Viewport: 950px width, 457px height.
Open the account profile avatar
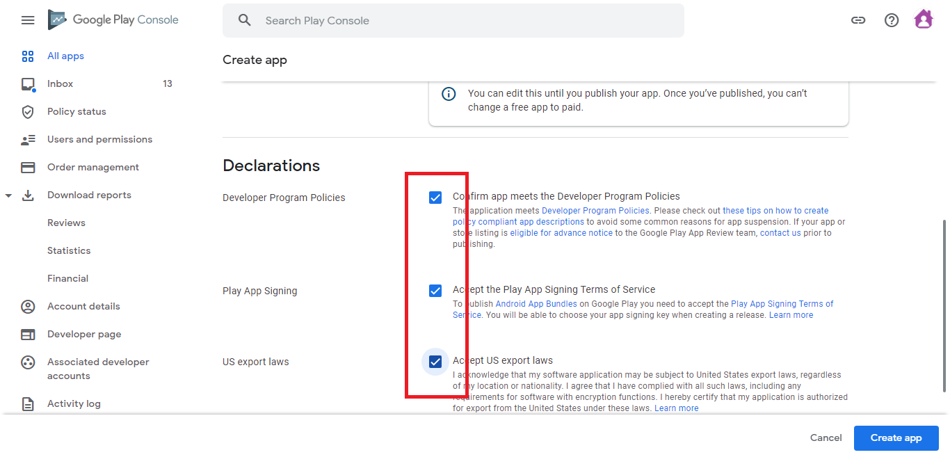click(924, 19)
